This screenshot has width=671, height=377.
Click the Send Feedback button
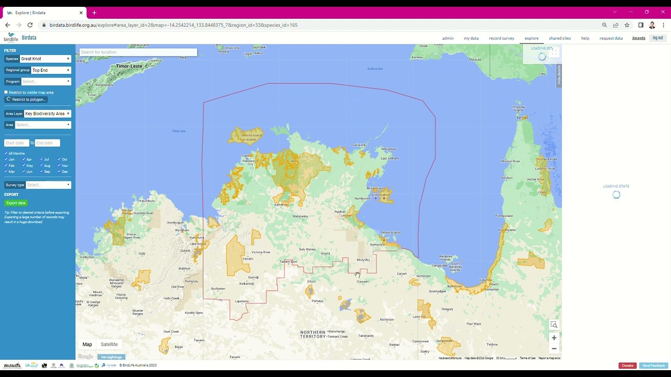click(x=654, y=365)
